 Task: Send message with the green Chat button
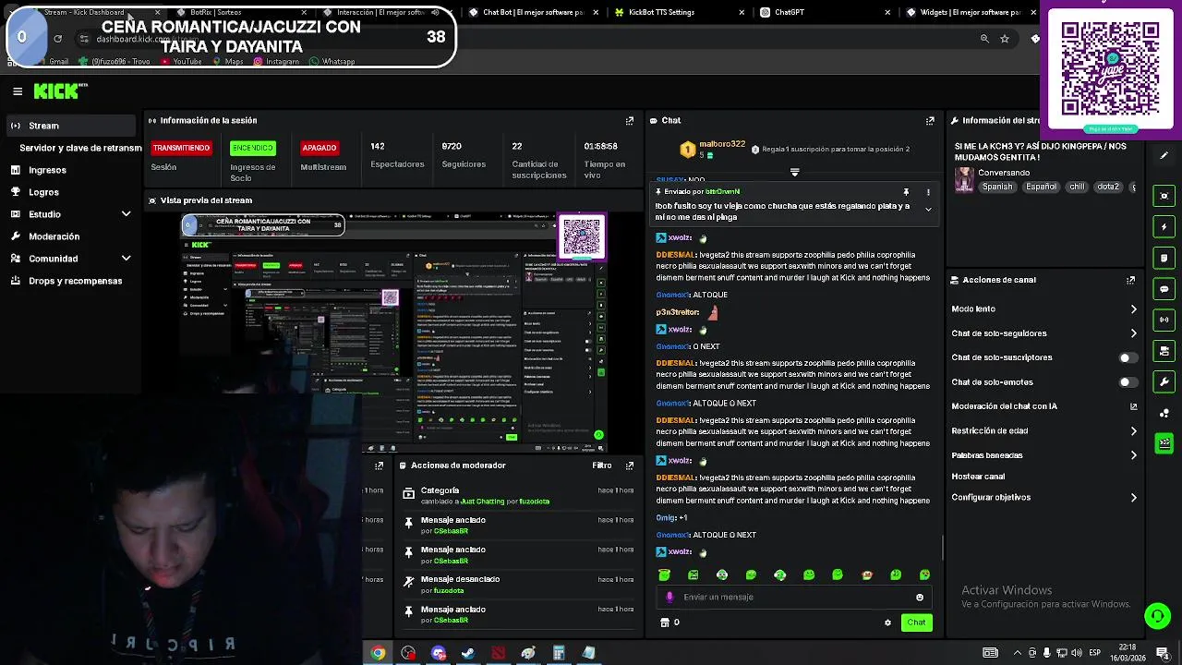click(x=916, y=623)
